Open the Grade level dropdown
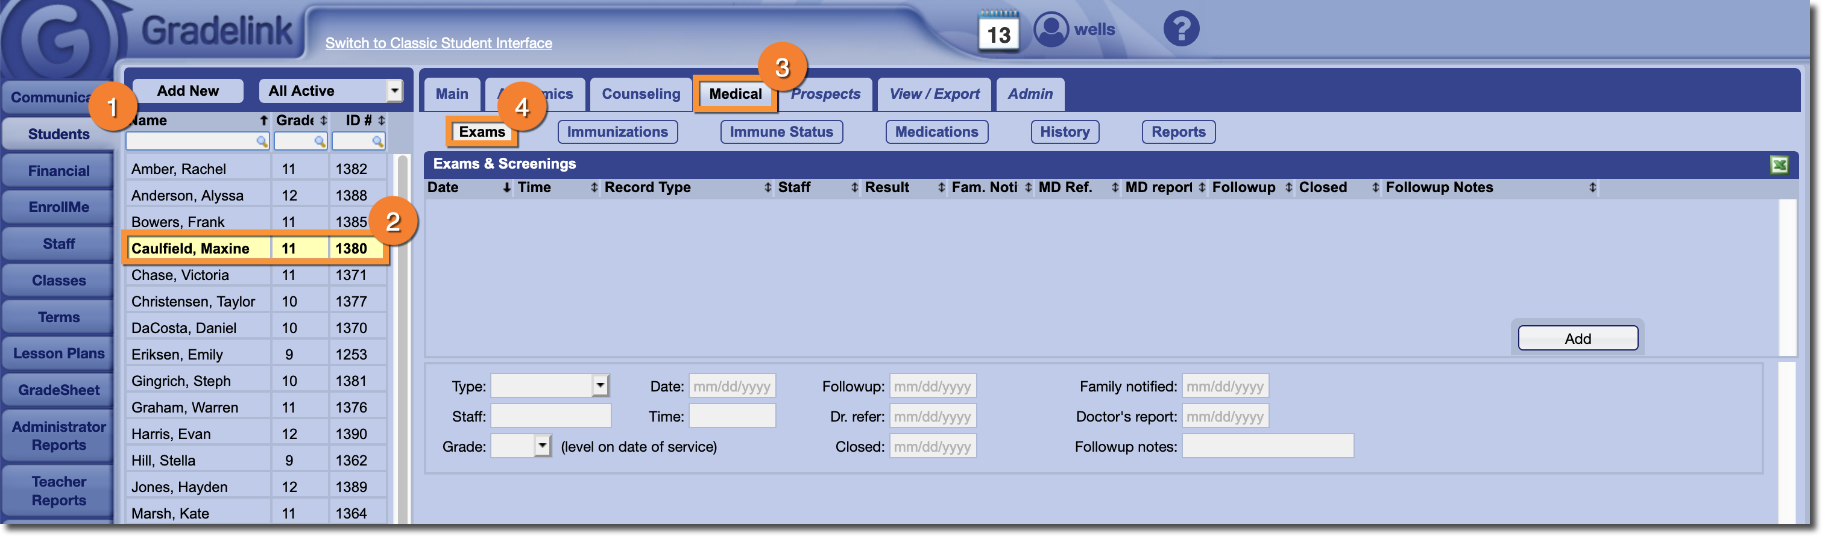The height and width of the screenshot is (536, 1822). tap(542, 446)
